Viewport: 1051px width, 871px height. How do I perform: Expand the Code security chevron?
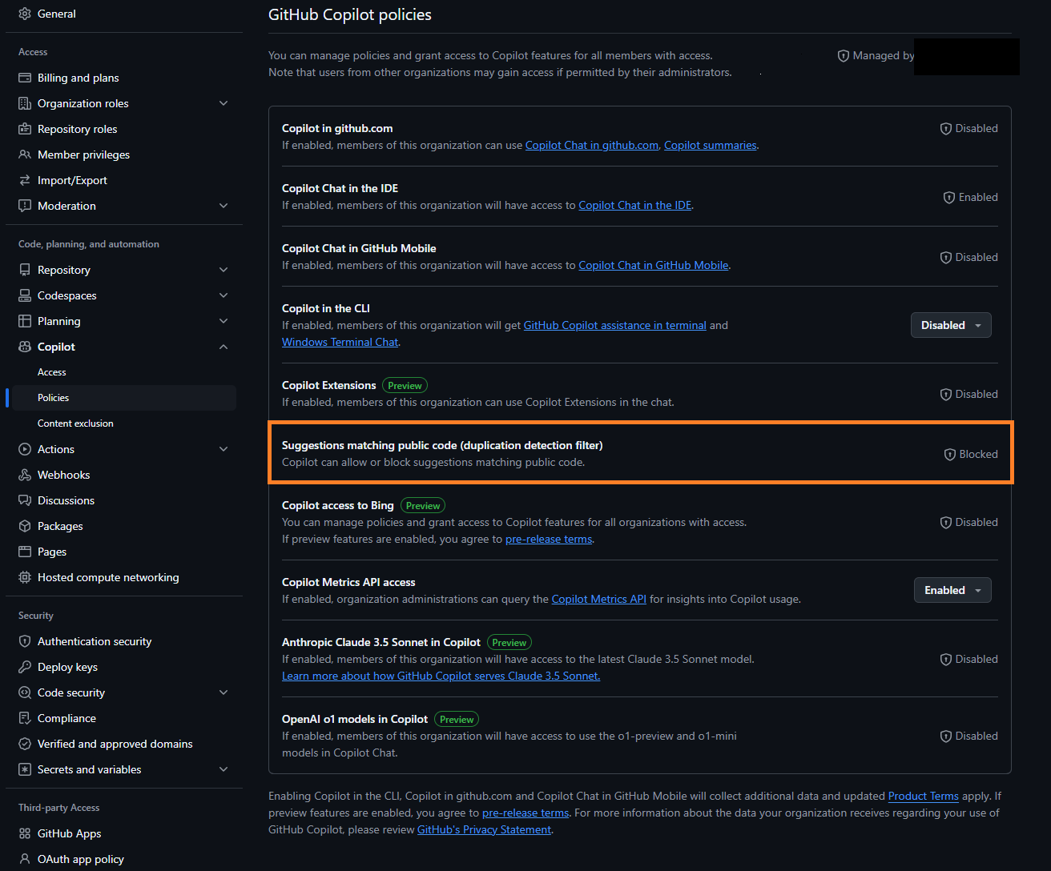(223, 692)
